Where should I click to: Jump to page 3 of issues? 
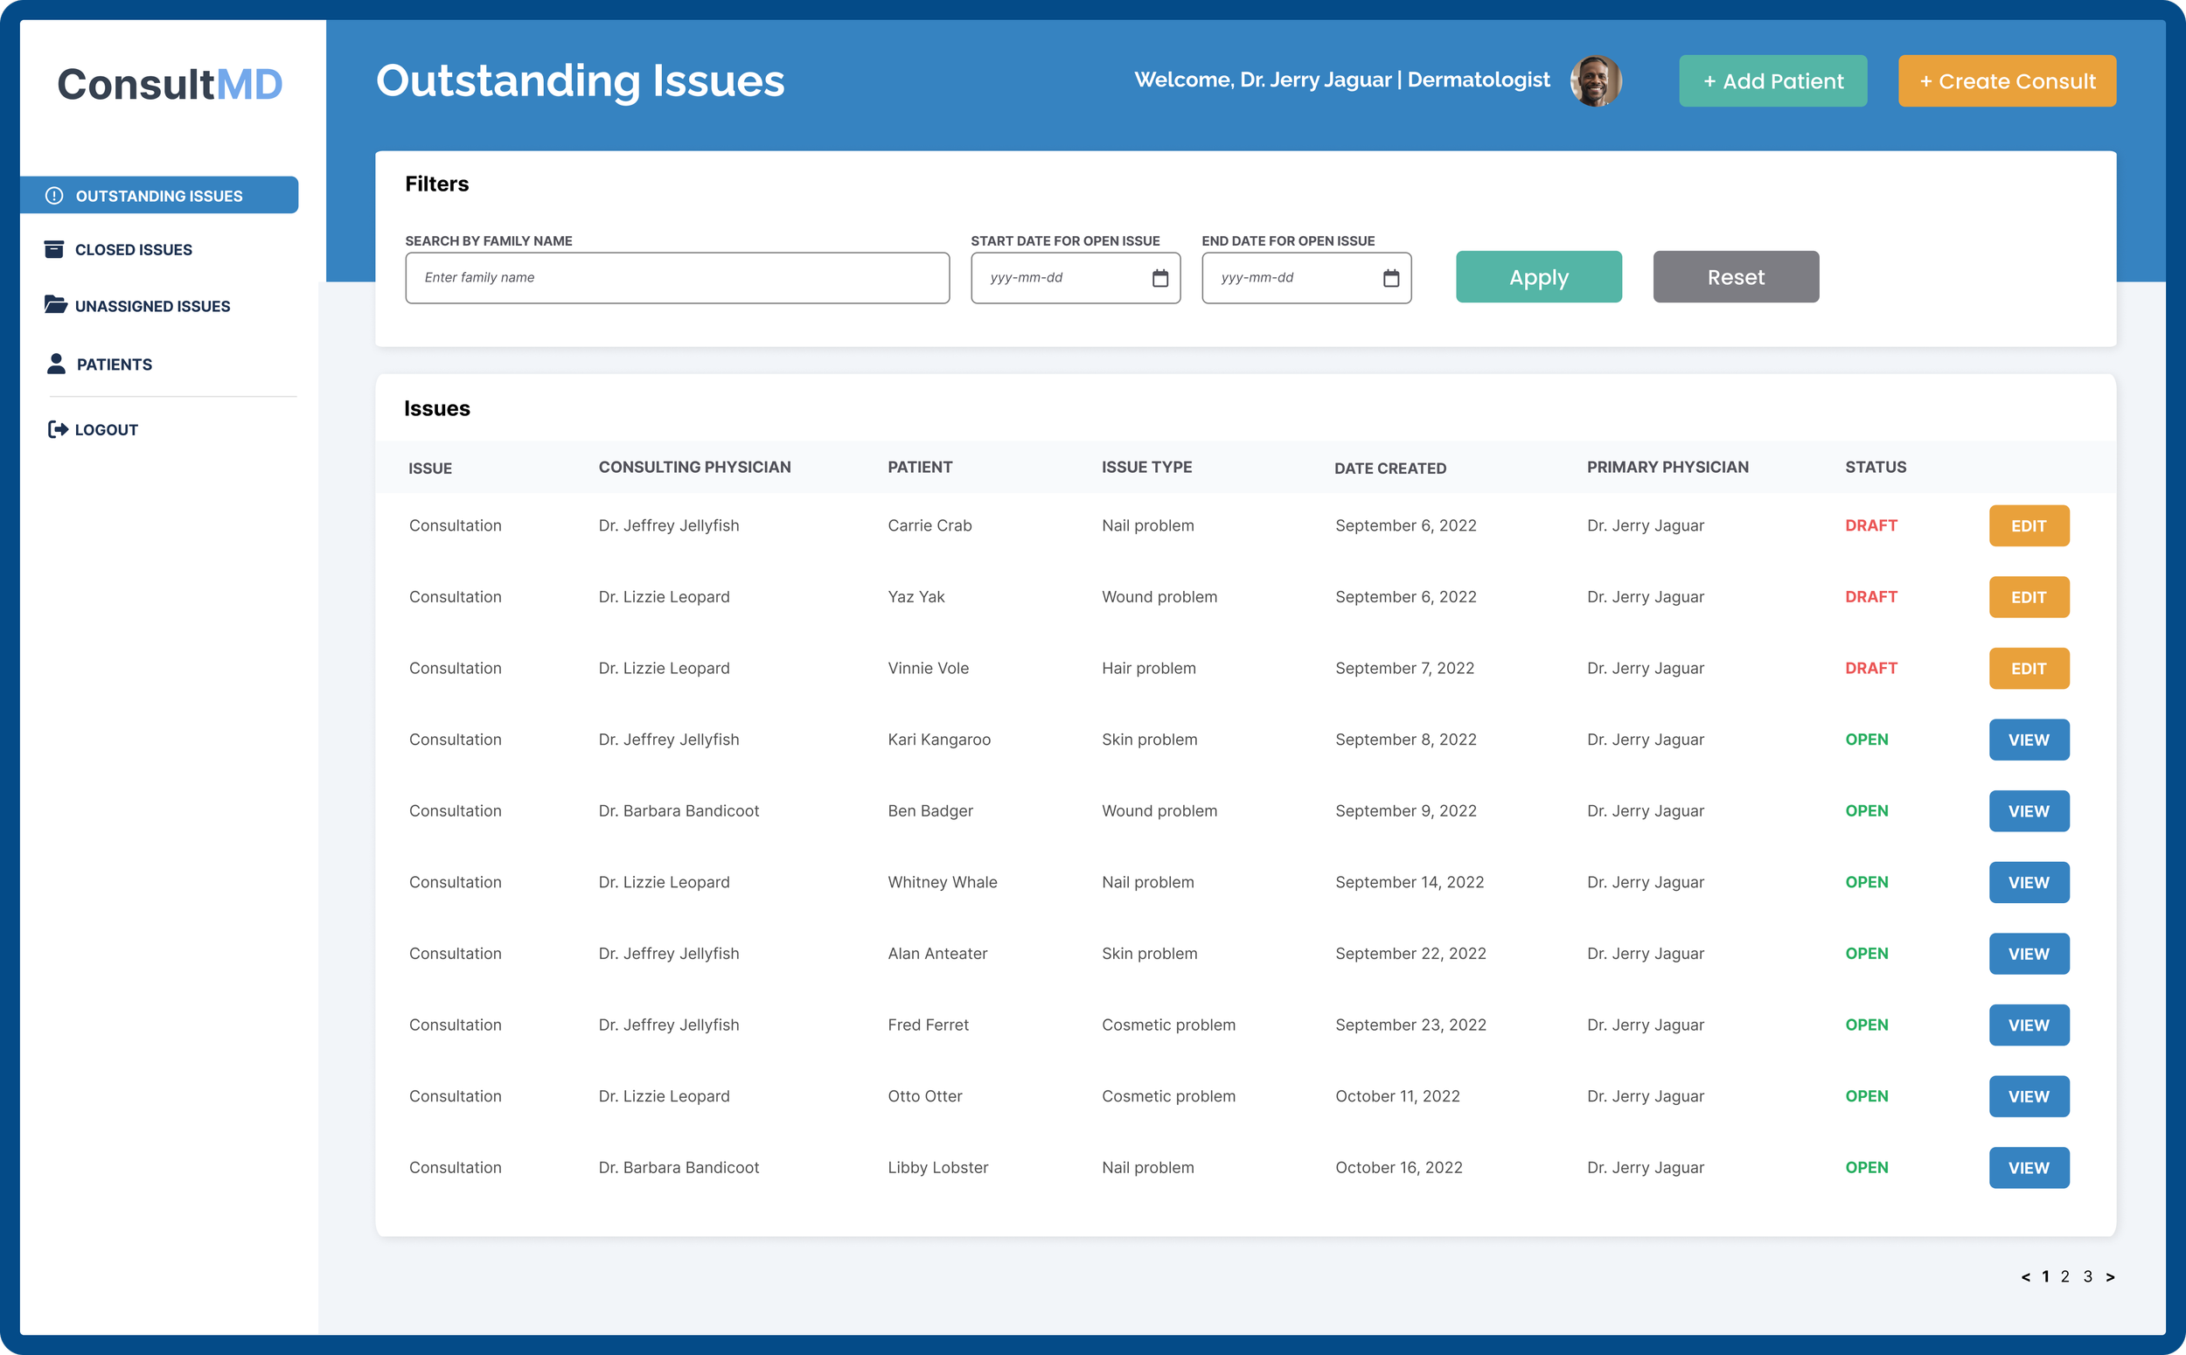(x=2087, y=1277)
